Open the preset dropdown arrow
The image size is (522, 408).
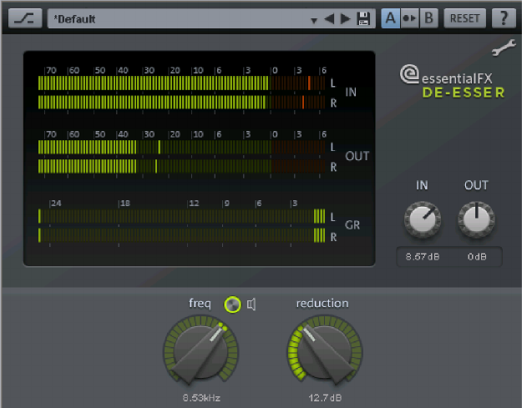313,20
